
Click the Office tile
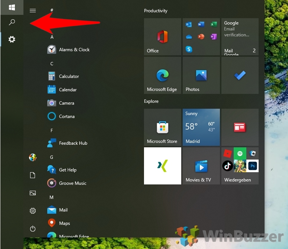click(163, 37)
